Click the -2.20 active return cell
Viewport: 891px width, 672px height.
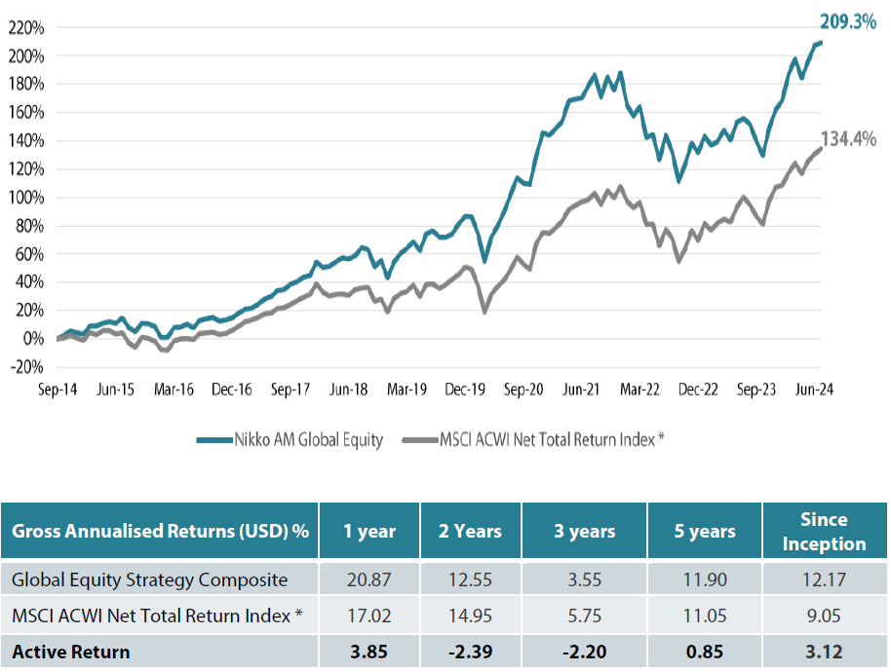[585, 652]
